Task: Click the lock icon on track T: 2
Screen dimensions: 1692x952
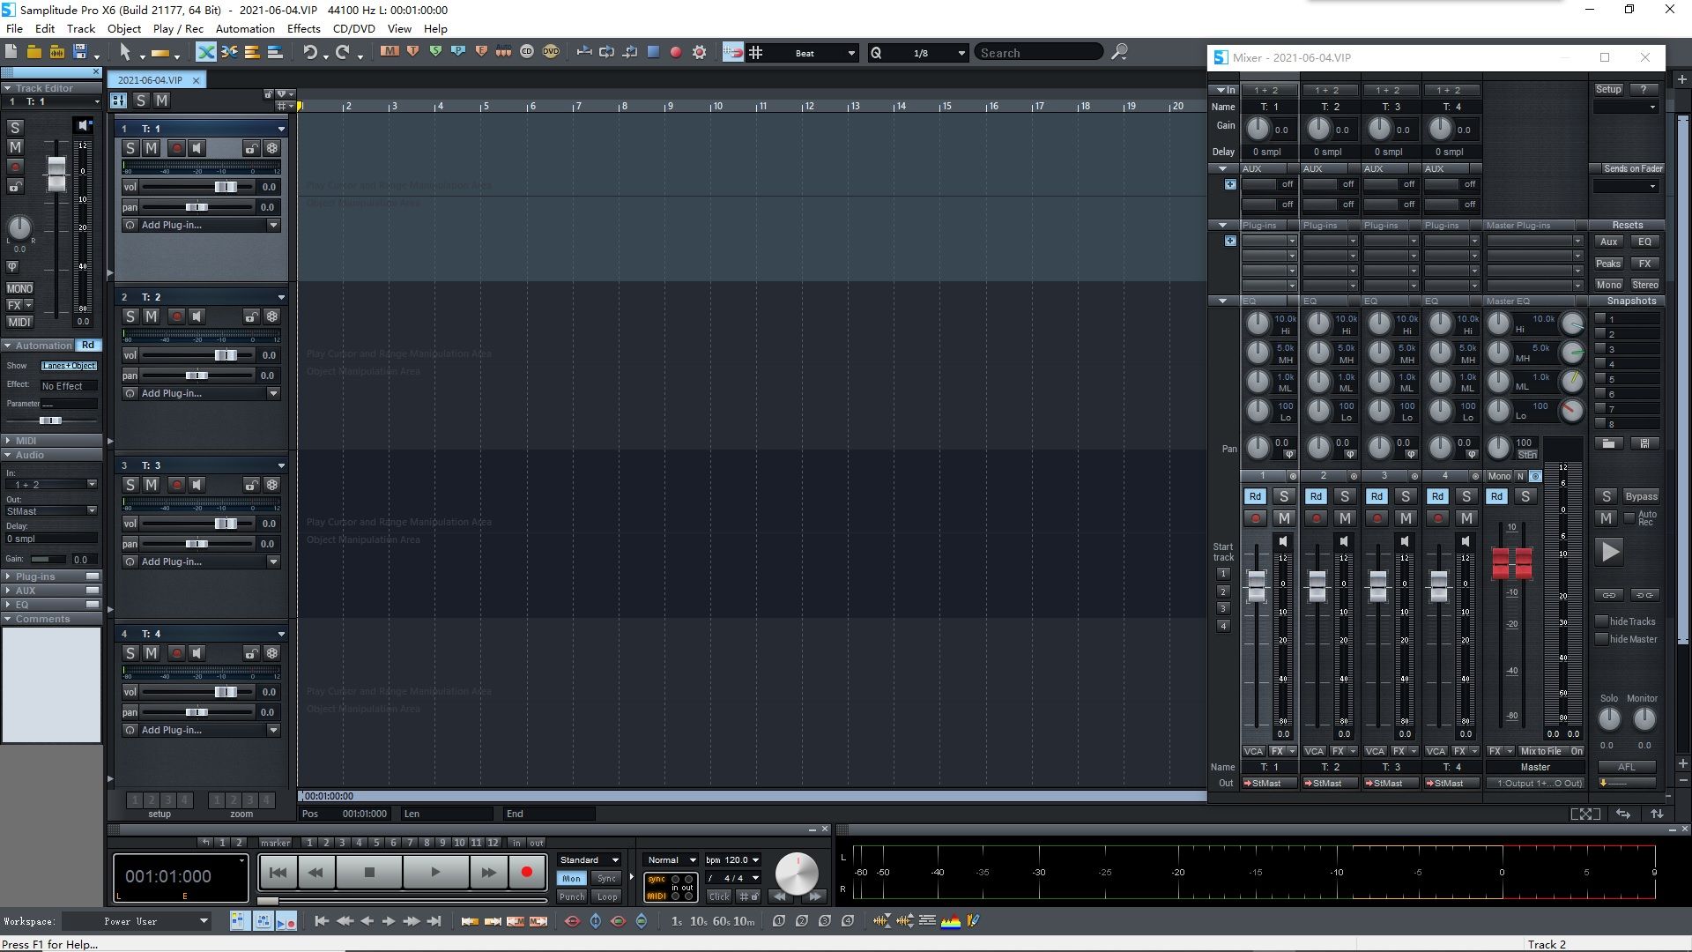Action: click(251, 316)
